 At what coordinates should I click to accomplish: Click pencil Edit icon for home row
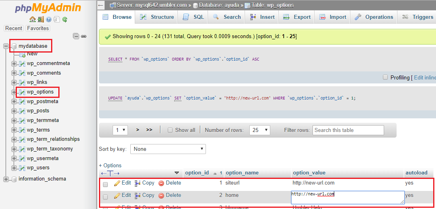[117, 195]
